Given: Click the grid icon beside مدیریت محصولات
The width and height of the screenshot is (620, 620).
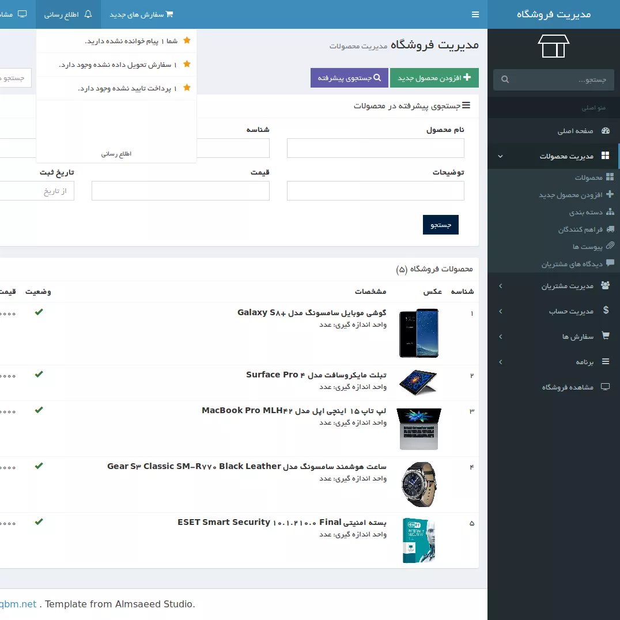Looking at the screenshot, I should tap(606, 156).
